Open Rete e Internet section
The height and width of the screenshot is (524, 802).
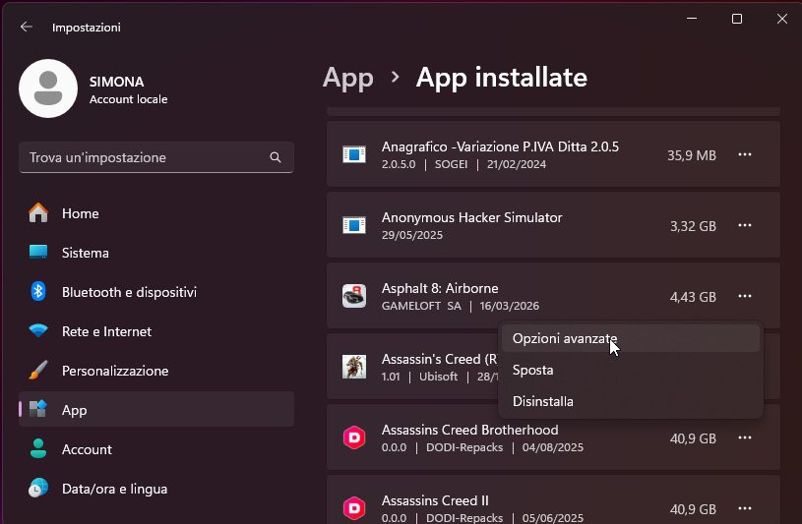[x=156, y=331]
